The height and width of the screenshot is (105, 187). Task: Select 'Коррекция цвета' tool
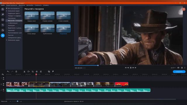(14, 13)
